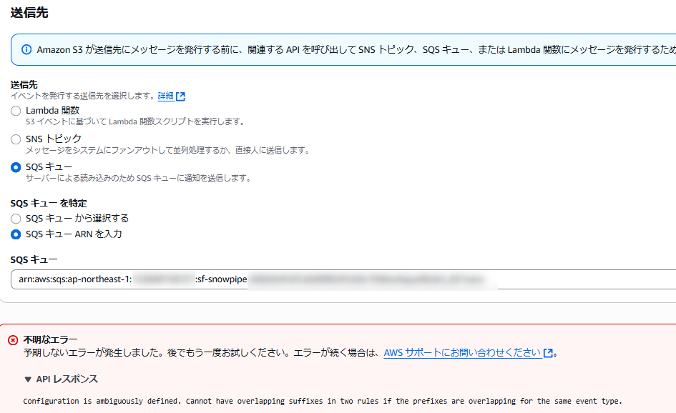Click the SQS description text about 通知を送信

(139, 178)
